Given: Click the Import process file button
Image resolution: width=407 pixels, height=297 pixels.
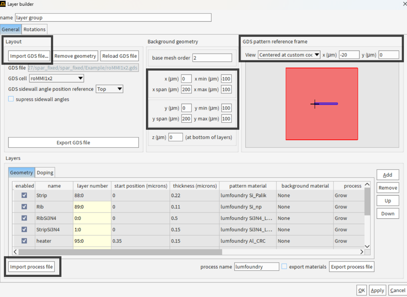Looking at the screenshot, I should click(32, 266).
